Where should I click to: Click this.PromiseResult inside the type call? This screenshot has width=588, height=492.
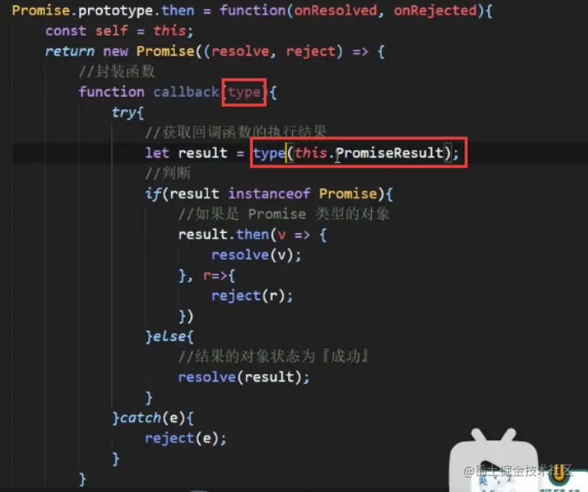click(x=369, y=152)
